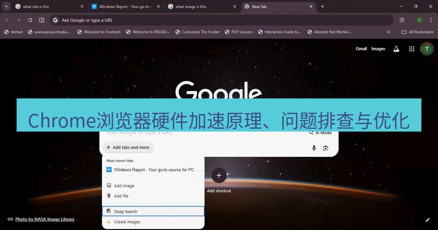Viewport: 438px width, 230px height.
Task: Open the Chrome profile avatar in toolbar
Action: tap(419, 20)
